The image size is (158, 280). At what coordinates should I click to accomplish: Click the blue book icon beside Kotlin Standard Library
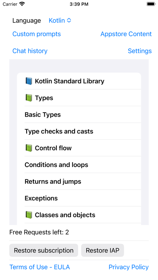[x=29, y=81]
